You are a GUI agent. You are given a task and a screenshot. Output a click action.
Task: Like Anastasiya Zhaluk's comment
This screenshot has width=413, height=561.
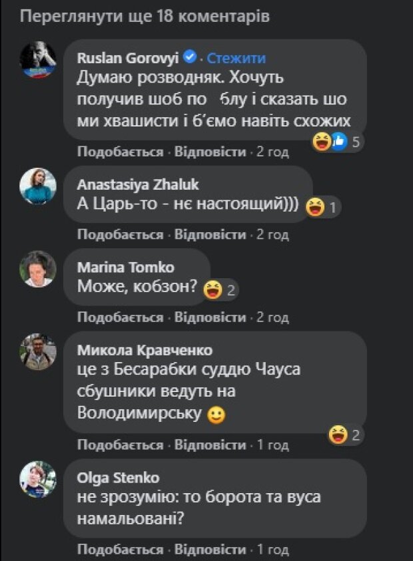[x=120, y=234]
